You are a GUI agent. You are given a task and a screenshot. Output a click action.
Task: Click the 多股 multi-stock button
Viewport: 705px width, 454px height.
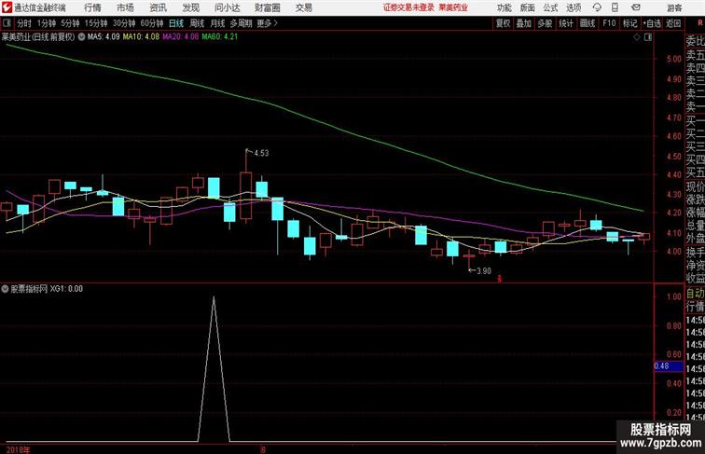pyautogui.click(x=545, y=23)
